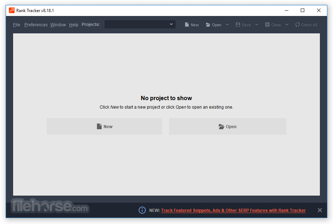Expand the Save toolbar dropdown arrow
Viewport: 333px width, 224px height.
coord(257,24)
